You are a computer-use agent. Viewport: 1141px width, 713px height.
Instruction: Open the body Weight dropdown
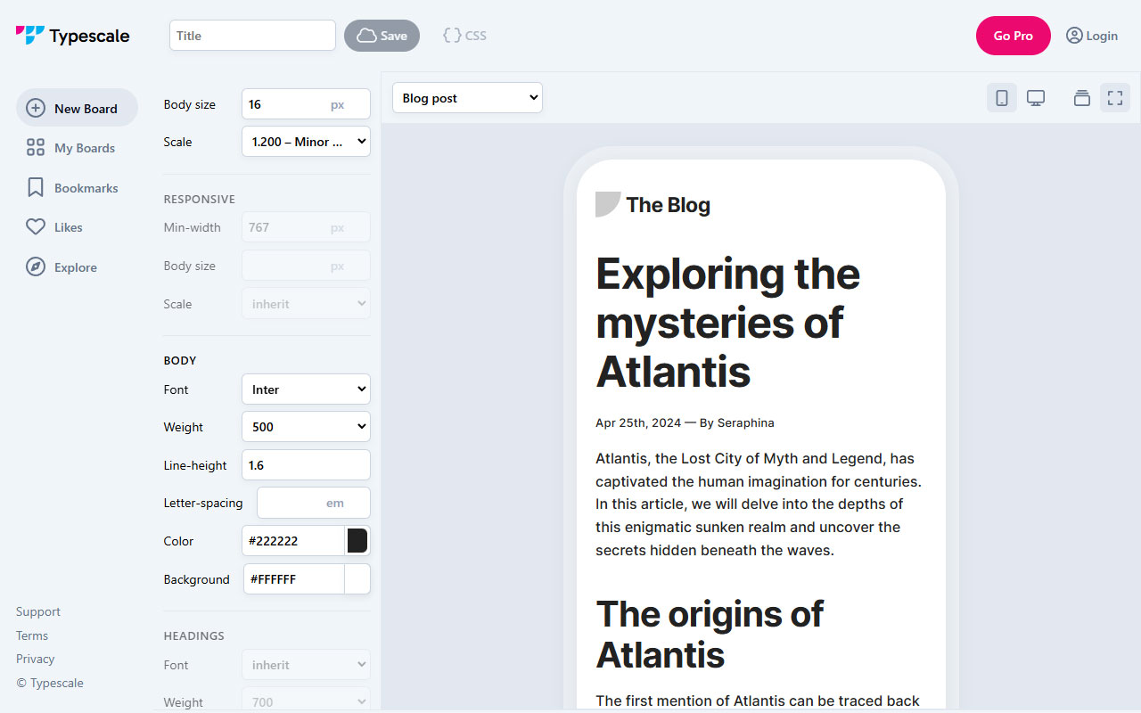pyautogui.click(x=306, y=426)
